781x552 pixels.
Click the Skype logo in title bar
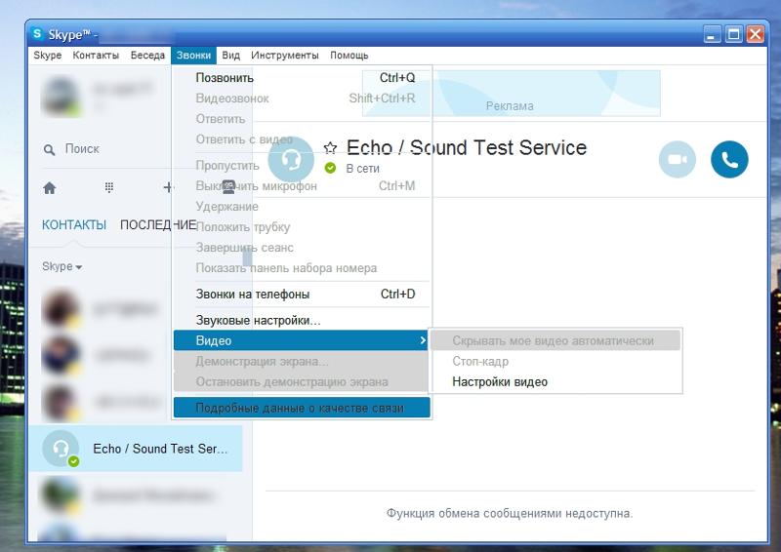[37, 34]
